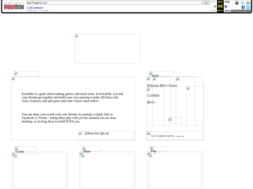This screenshot has height=189, width=253.
Task: Click the Share heading label
Action: click(x=87, y=151)
